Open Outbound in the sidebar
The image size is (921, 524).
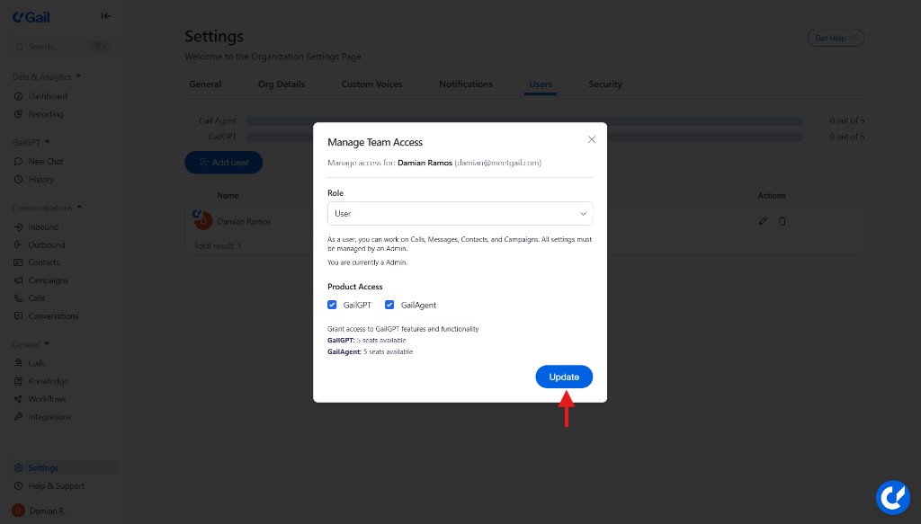coord(47,244)
